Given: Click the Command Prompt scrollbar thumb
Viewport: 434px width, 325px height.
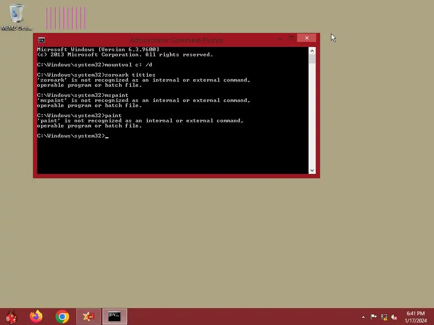Looking at the screenshot, I should pos(312,59).
